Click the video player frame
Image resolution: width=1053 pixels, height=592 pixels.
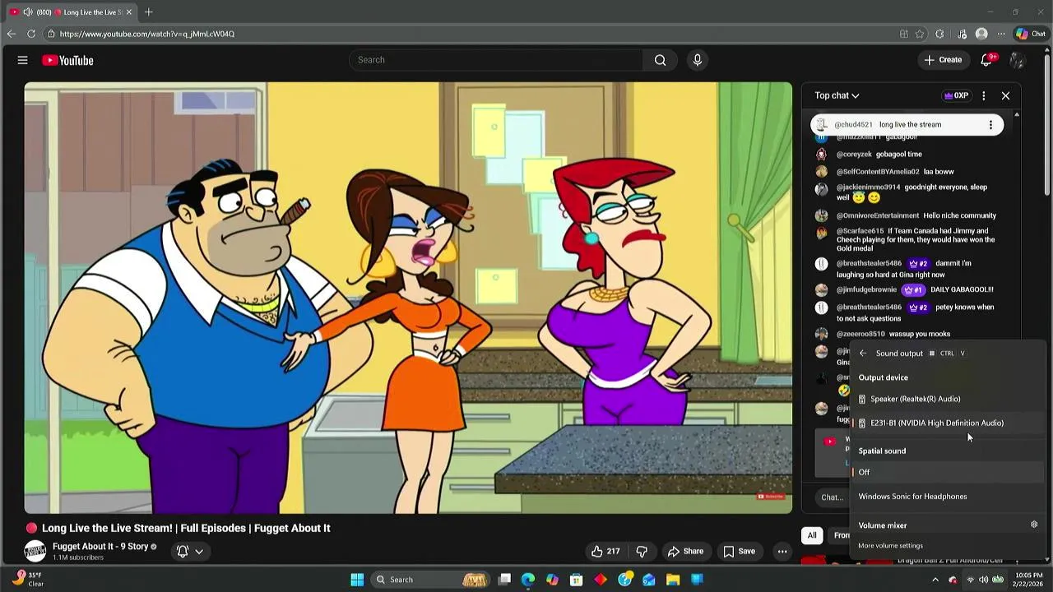[408, 298]
